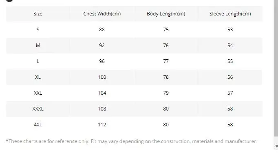Click body length value 77

pyautogui.click(x=166, y=61)
